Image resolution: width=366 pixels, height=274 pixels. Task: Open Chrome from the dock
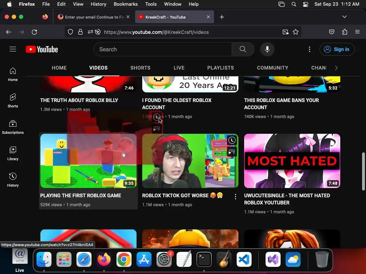click(x=124, y=259)
